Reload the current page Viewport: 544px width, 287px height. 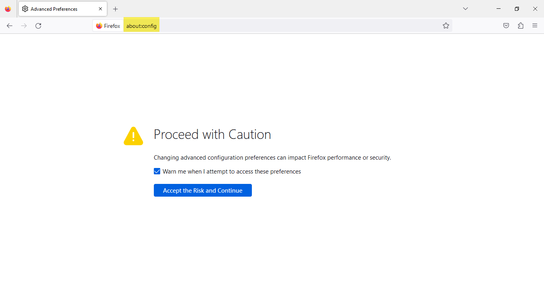[x=38, y=26]
